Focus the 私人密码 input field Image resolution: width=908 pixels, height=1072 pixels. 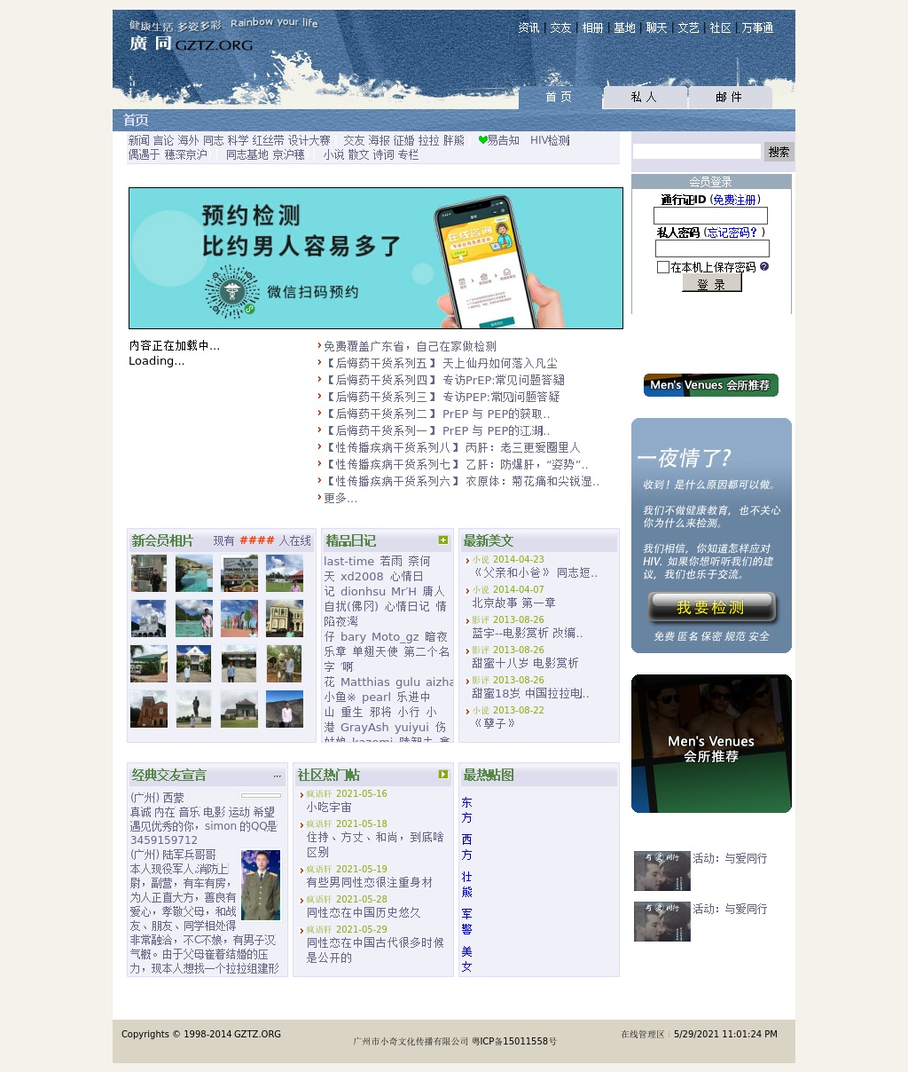712,248
